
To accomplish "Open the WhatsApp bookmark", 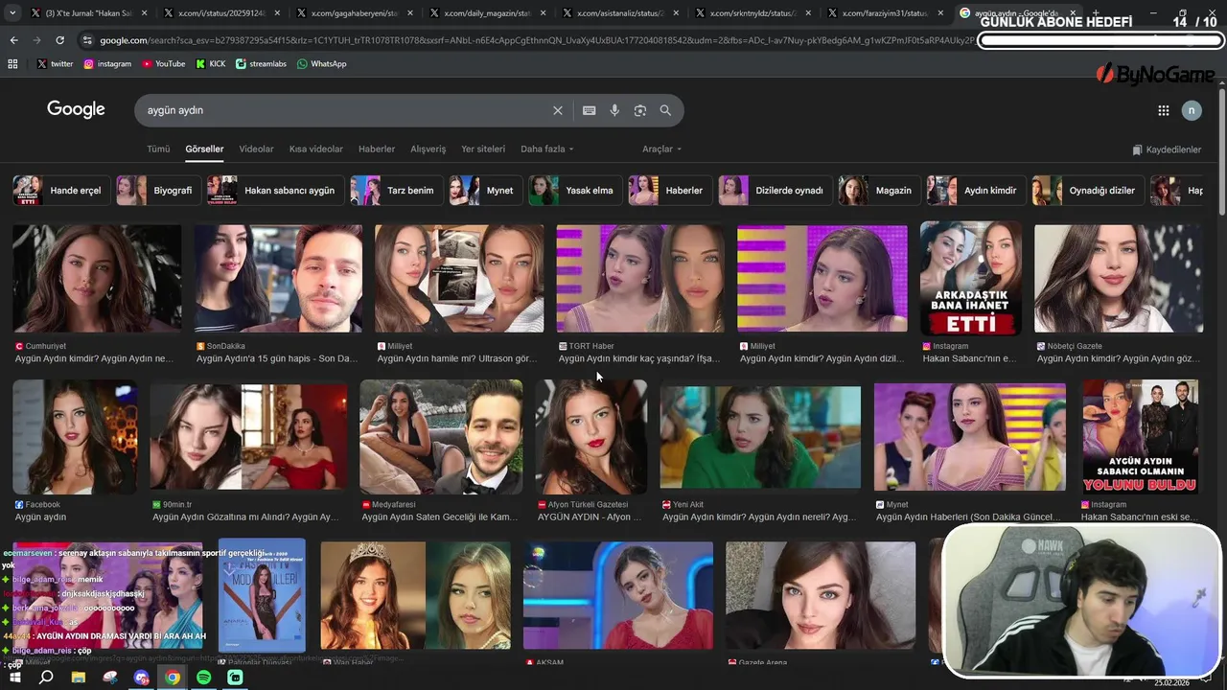I will [321, 63].
